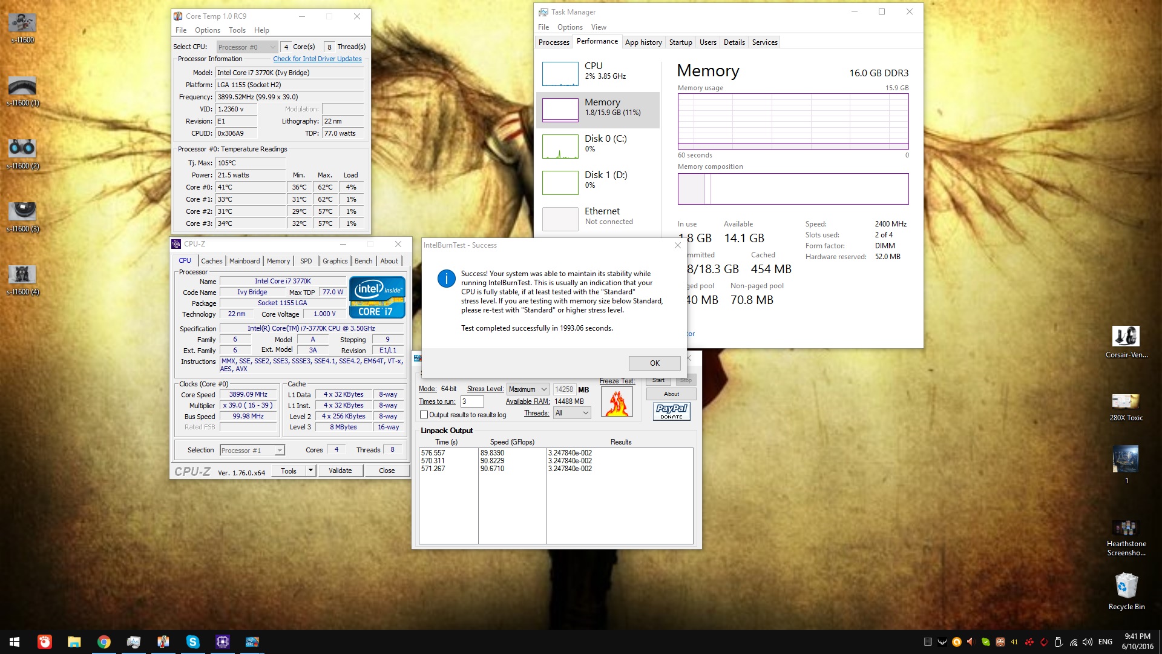The image size is (1162, 654).
Task: Open the Stress Level dropdown in IntelBurnTest
Action: coord(528,389)
